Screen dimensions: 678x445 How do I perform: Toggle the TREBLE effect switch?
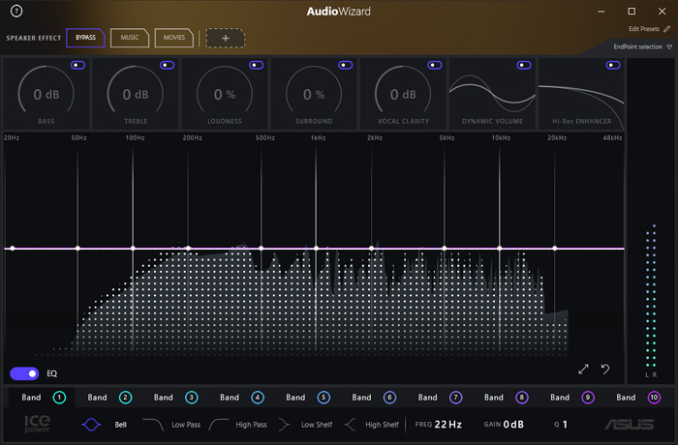click(167, 65)
